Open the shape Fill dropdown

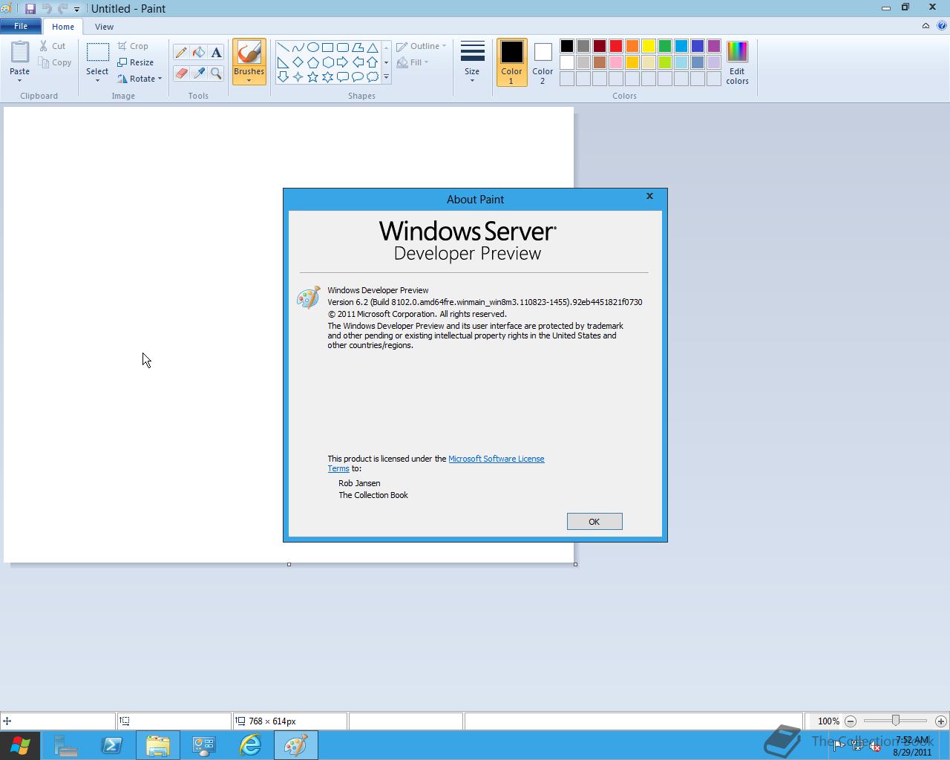coord(413,62)
